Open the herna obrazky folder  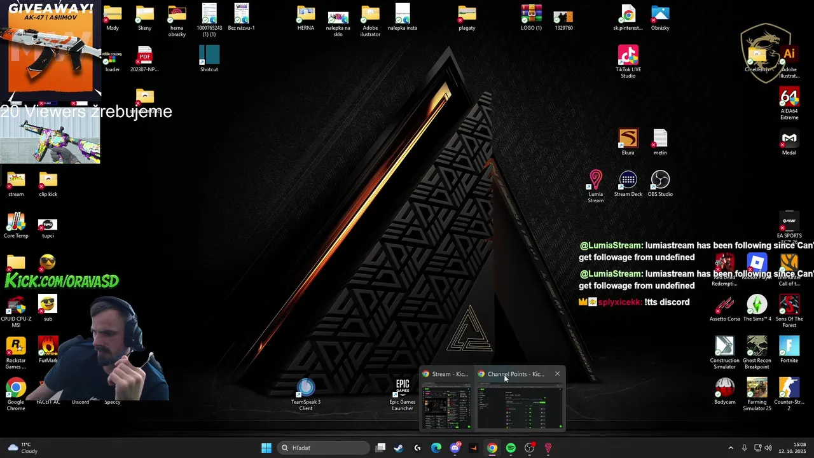click(x=177, y=21)
